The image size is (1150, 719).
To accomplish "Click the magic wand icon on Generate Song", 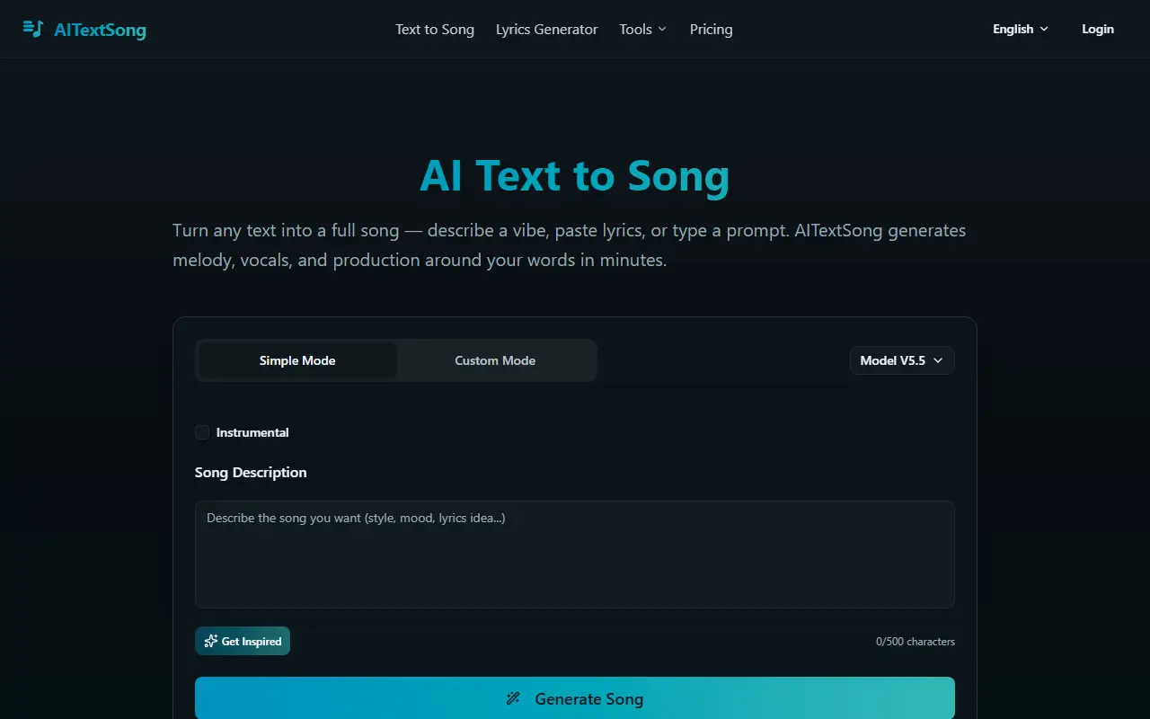I will coord(514,698).
